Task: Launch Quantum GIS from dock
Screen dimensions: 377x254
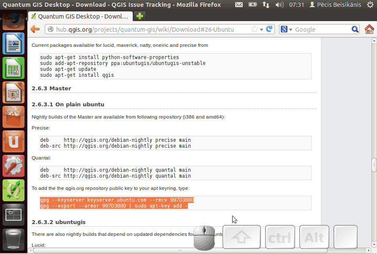Action: [x=14, y=190]
